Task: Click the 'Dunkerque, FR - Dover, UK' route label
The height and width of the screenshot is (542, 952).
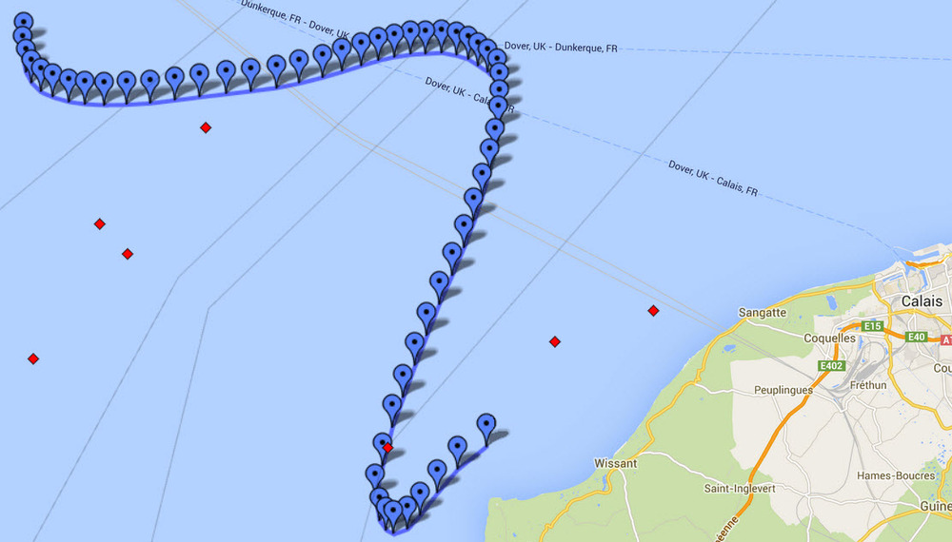Action: 295,19
